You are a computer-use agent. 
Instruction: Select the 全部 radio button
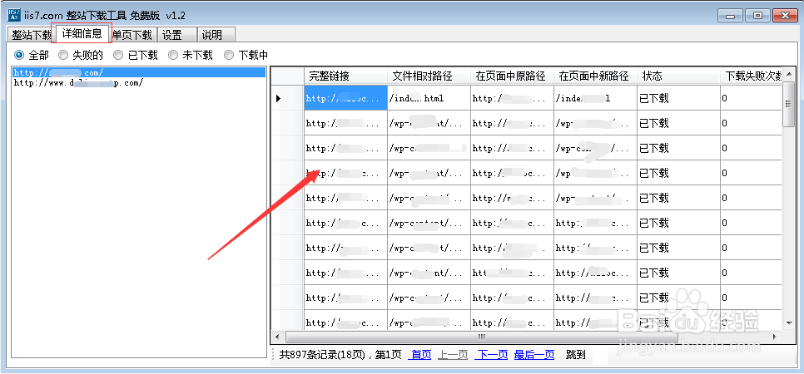point(32,55)
